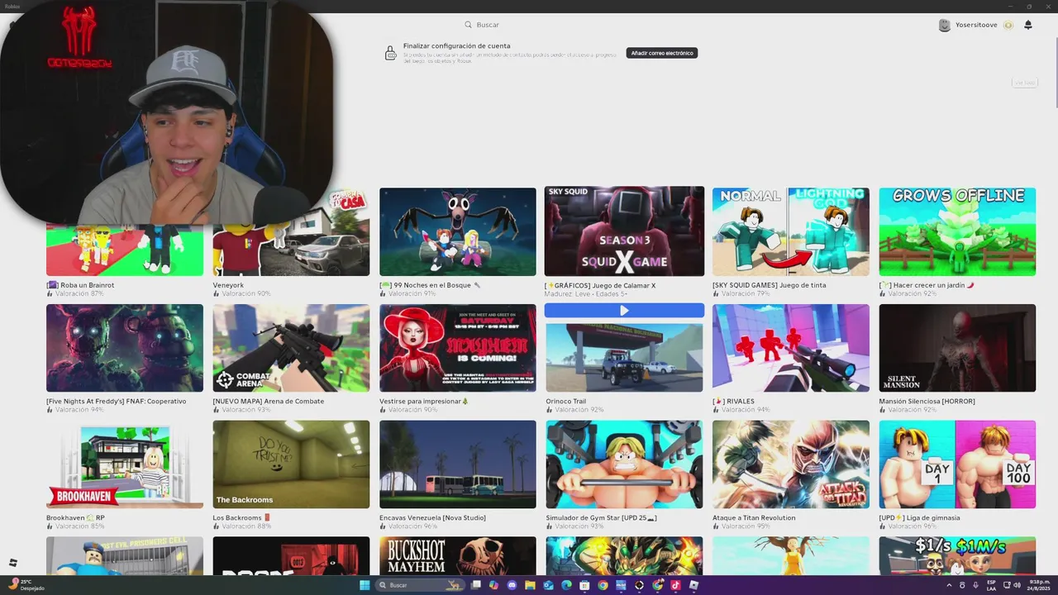Open Brookhaven RP game thumbnail
The height and width of the screenshot is (595, 1058).
coord(125,464)
